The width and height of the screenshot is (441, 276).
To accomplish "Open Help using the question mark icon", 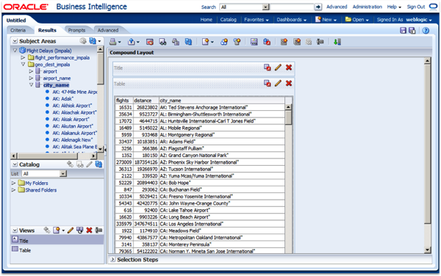I will tap(426, 30).
